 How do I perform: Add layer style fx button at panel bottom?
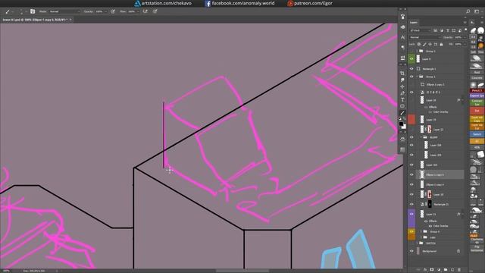click(x=425, y=270)
